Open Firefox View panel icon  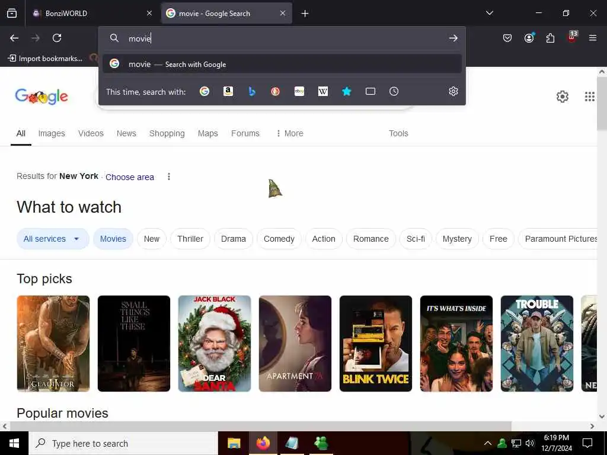(x=12, y=13)
